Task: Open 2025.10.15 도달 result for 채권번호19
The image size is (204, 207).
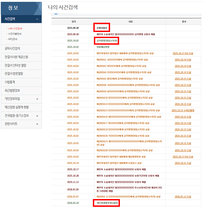Action: pyautogui.click(x=183, y=129)
